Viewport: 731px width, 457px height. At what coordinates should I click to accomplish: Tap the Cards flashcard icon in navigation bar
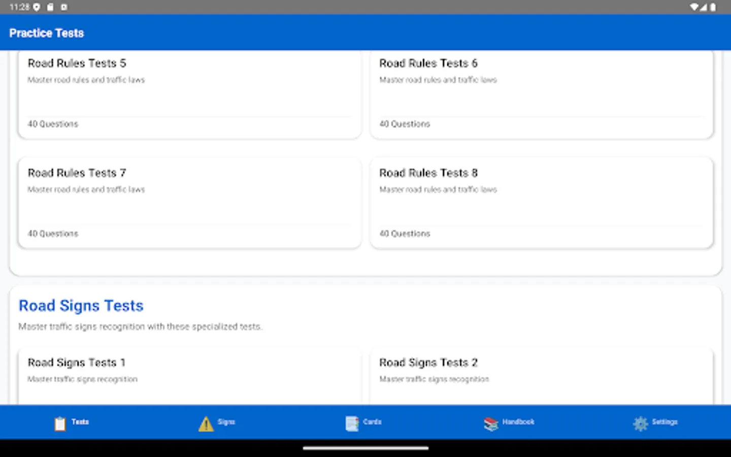351,423
